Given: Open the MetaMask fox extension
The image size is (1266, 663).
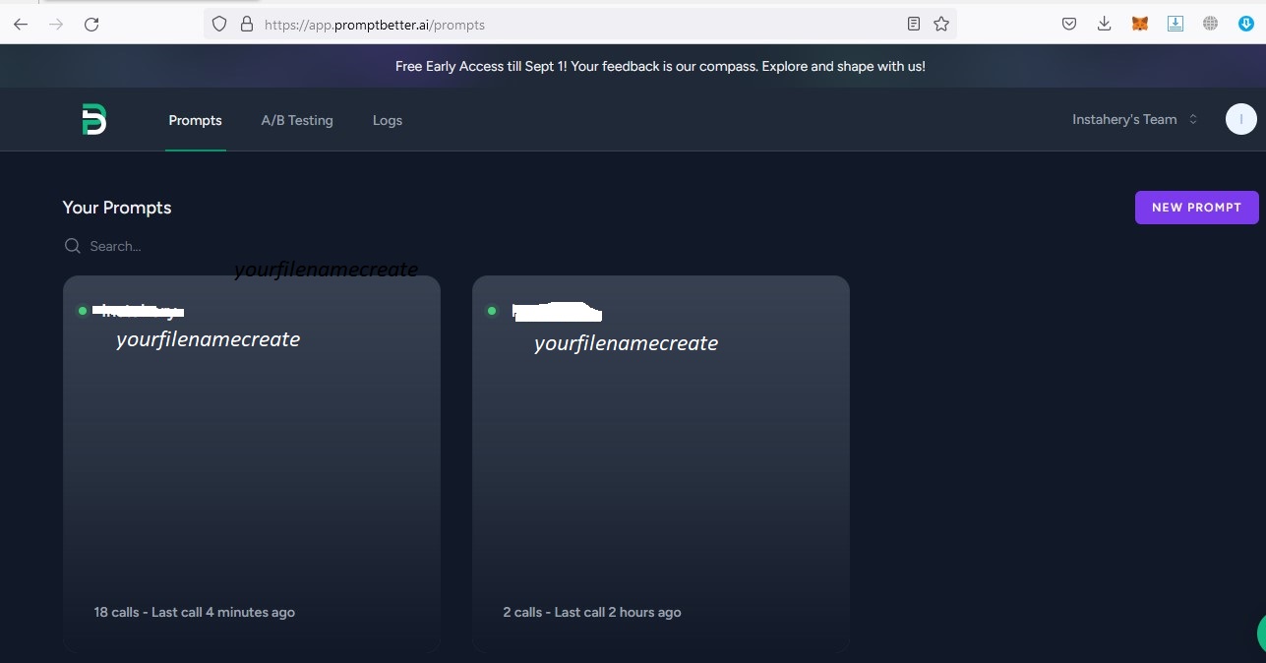Looking at the screenshot, I should tap(1139, 25).
